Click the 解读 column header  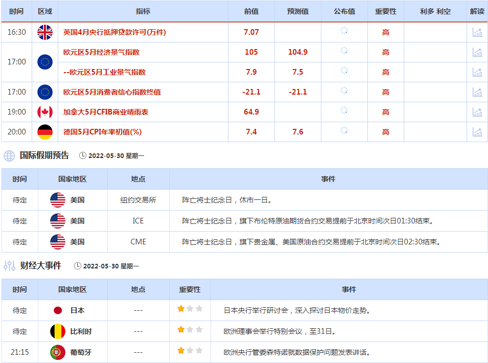coord(477,11)
